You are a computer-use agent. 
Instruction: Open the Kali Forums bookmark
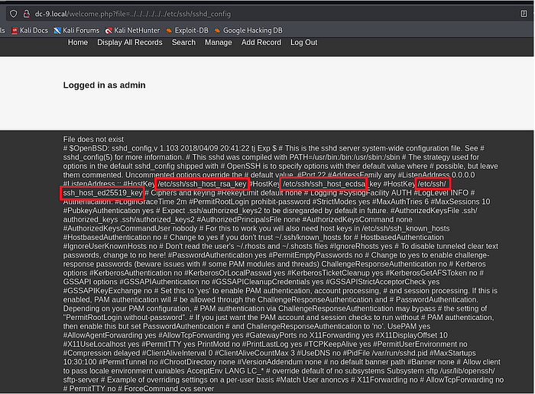(x=76, y=31)
